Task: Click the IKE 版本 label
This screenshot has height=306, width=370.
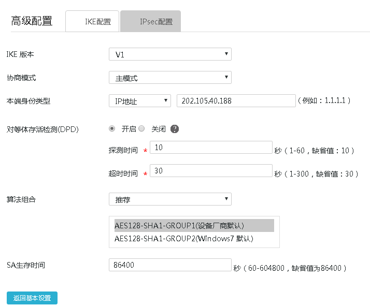Action: [x=20, y=54]
